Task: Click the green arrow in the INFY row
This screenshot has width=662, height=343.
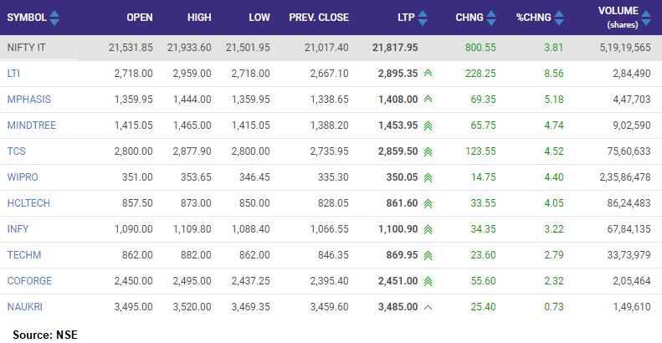Action: tap(428, 229)
